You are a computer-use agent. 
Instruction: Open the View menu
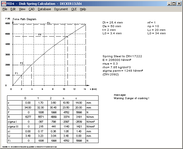[22, 9]
